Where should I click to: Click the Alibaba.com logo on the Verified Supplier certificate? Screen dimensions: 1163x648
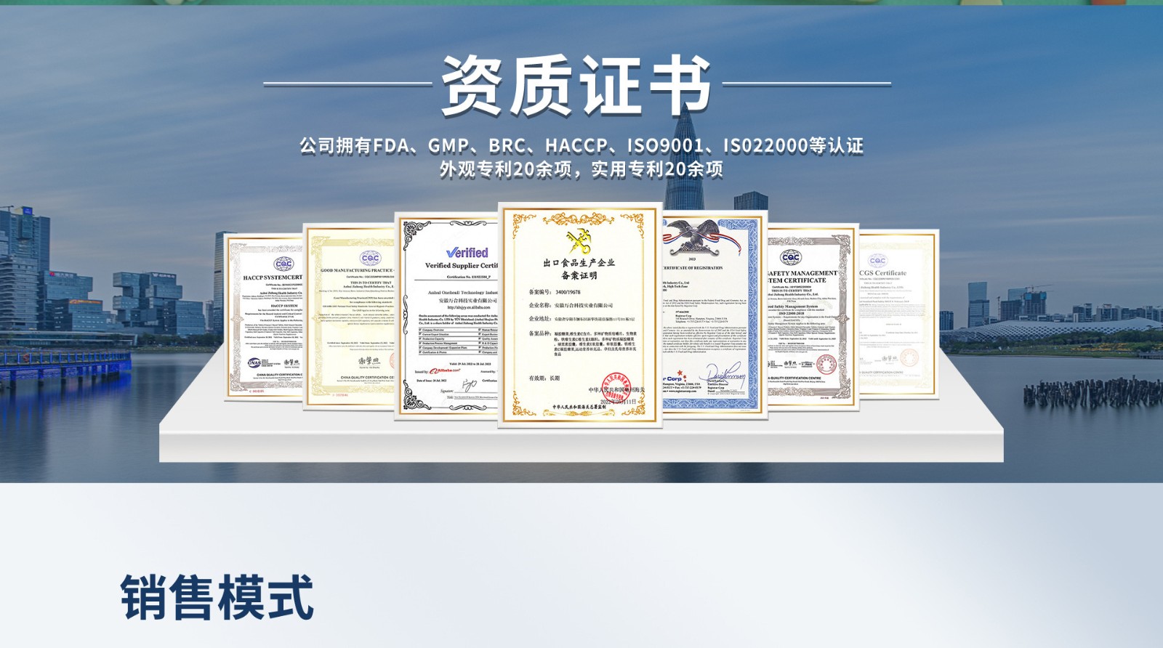[x=445, y=370]
